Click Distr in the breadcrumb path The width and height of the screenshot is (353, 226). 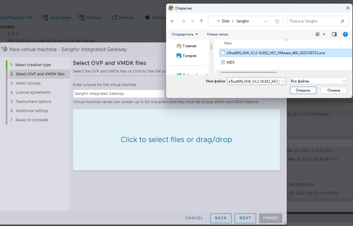pos(225,21)
